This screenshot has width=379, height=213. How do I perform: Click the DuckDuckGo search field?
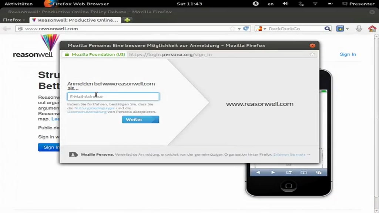point(295,29)
